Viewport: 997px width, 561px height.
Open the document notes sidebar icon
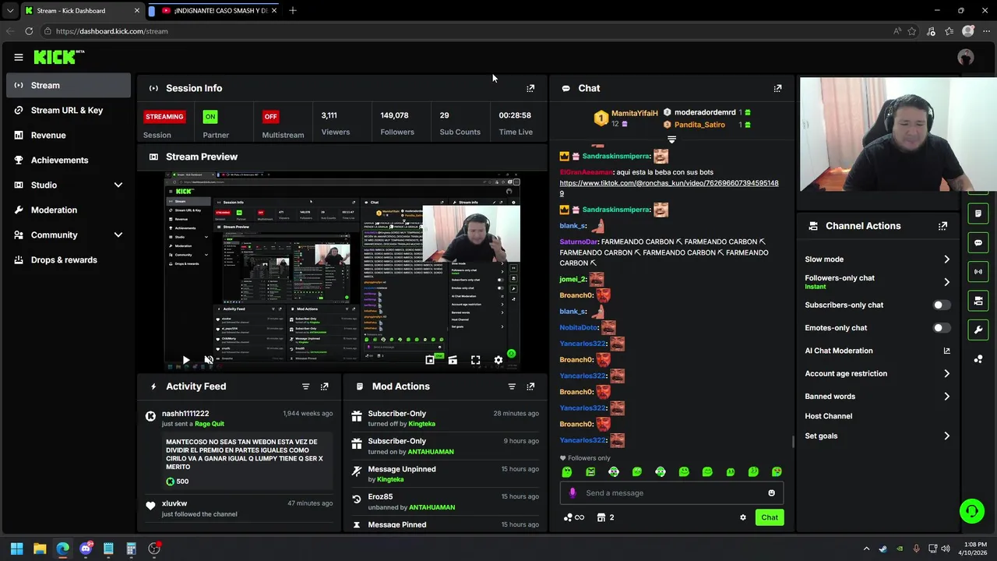coord(978,213)
